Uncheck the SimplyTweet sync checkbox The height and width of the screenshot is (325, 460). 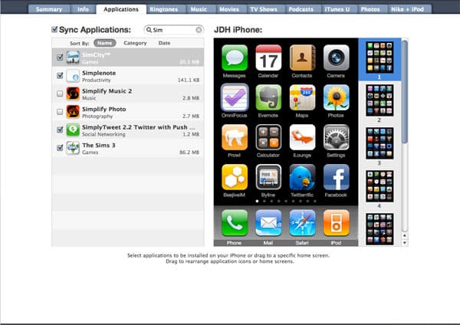pos(60,130)
